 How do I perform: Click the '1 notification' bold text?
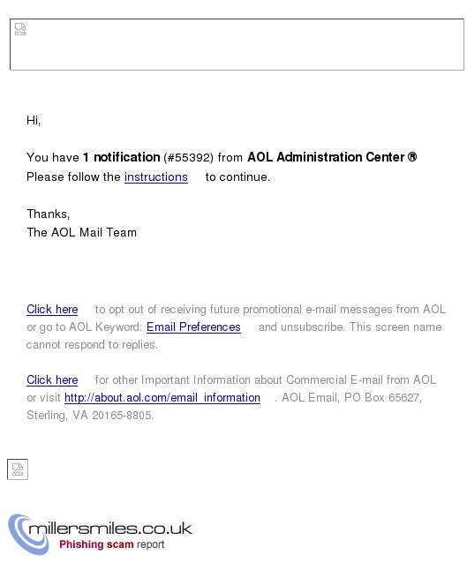(x=122, y=157)
